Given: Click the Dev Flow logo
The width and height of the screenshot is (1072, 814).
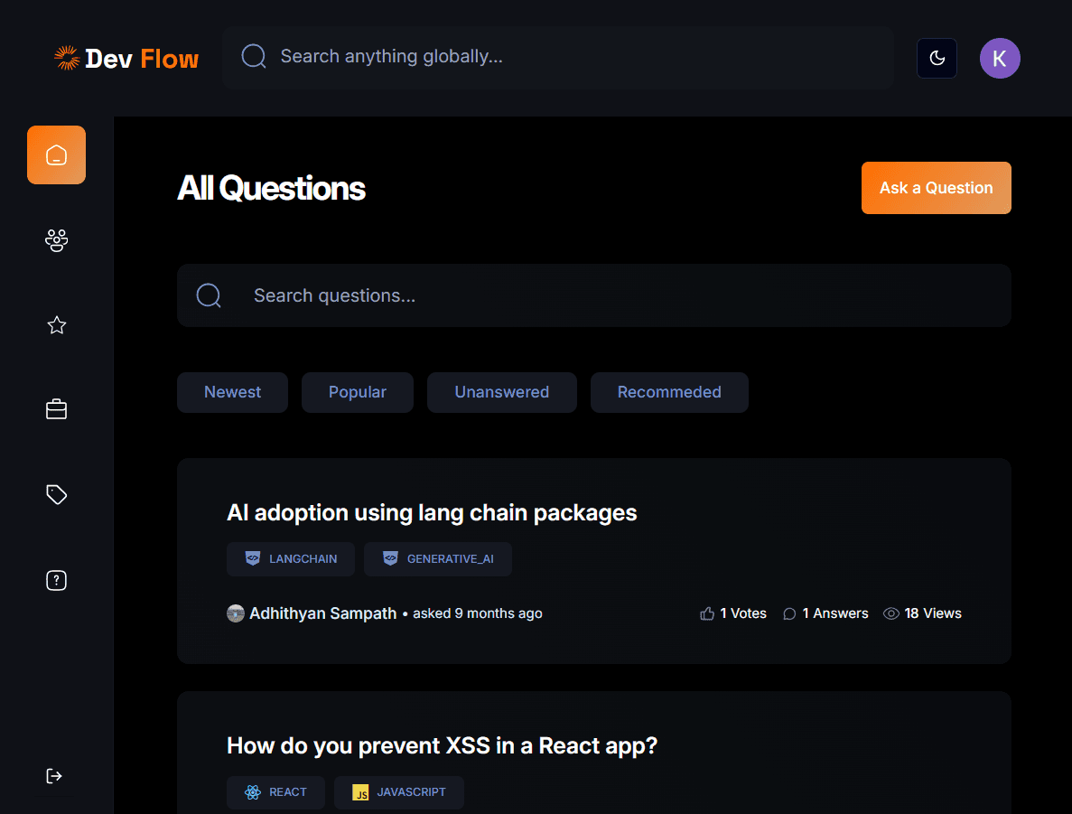Looking at the screenshot, I should [126, 59].
